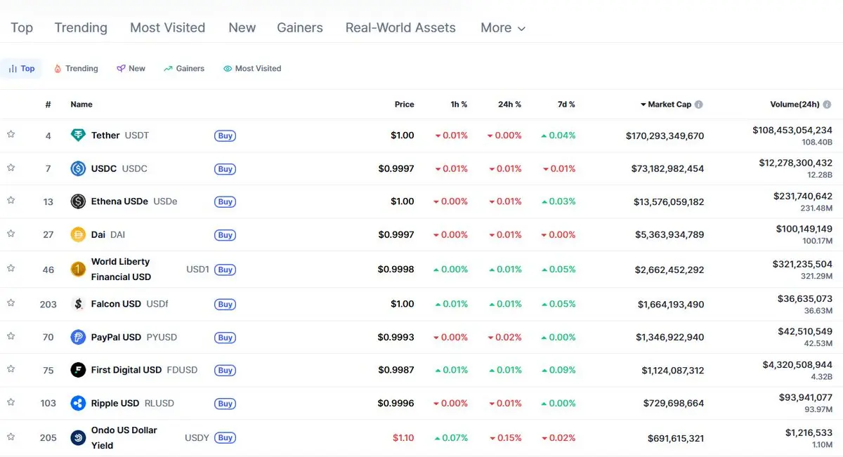This screenshot has height=457, width=843.
Task: Star USDC to add to watchlist
Action: click(11, 167)
